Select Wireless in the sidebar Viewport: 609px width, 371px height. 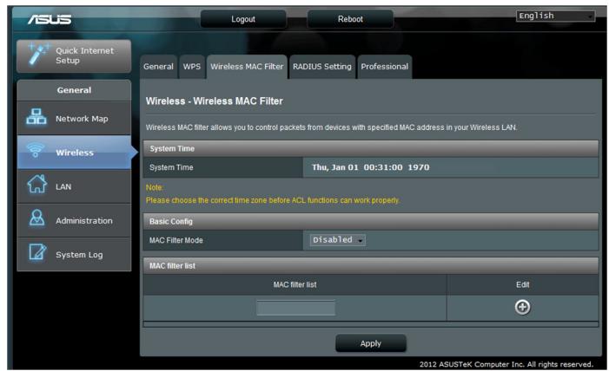click(x=74, y=152)
